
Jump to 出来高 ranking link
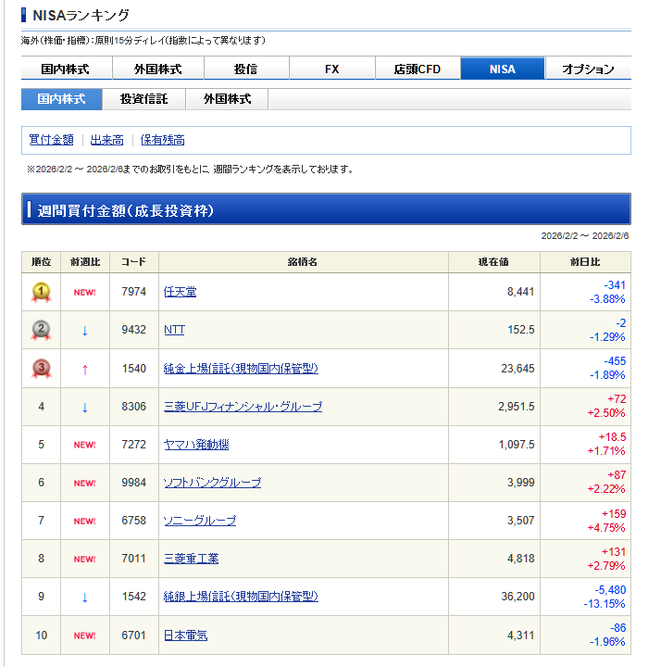tap(106, 140)
